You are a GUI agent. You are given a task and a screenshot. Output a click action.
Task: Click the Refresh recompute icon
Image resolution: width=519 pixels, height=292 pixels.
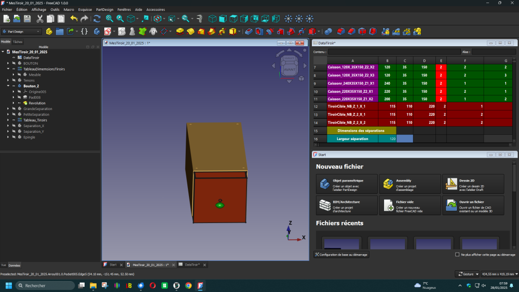point(97,19)
